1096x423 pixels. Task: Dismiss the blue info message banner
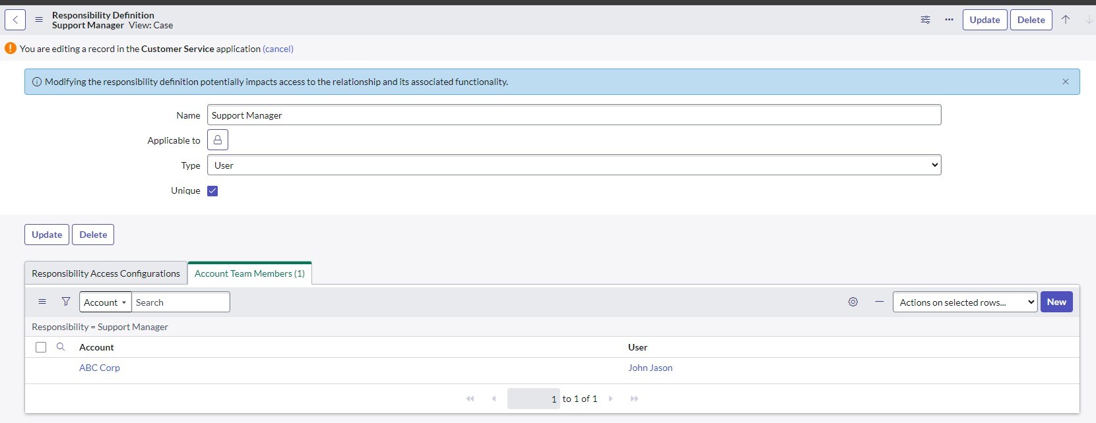pos(1065,82)
